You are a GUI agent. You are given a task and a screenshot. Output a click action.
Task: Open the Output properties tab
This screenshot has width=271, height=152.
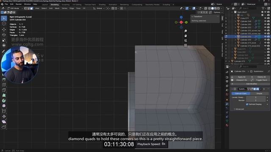[x=227, y=81]
